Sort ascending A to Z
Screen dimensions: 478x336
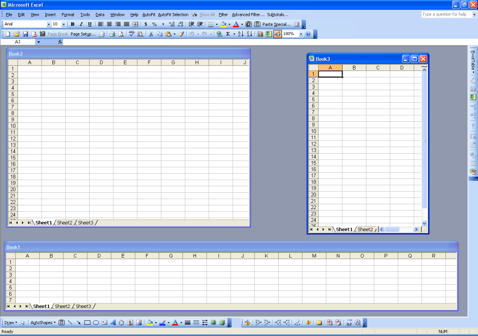[x=240, y=34]
